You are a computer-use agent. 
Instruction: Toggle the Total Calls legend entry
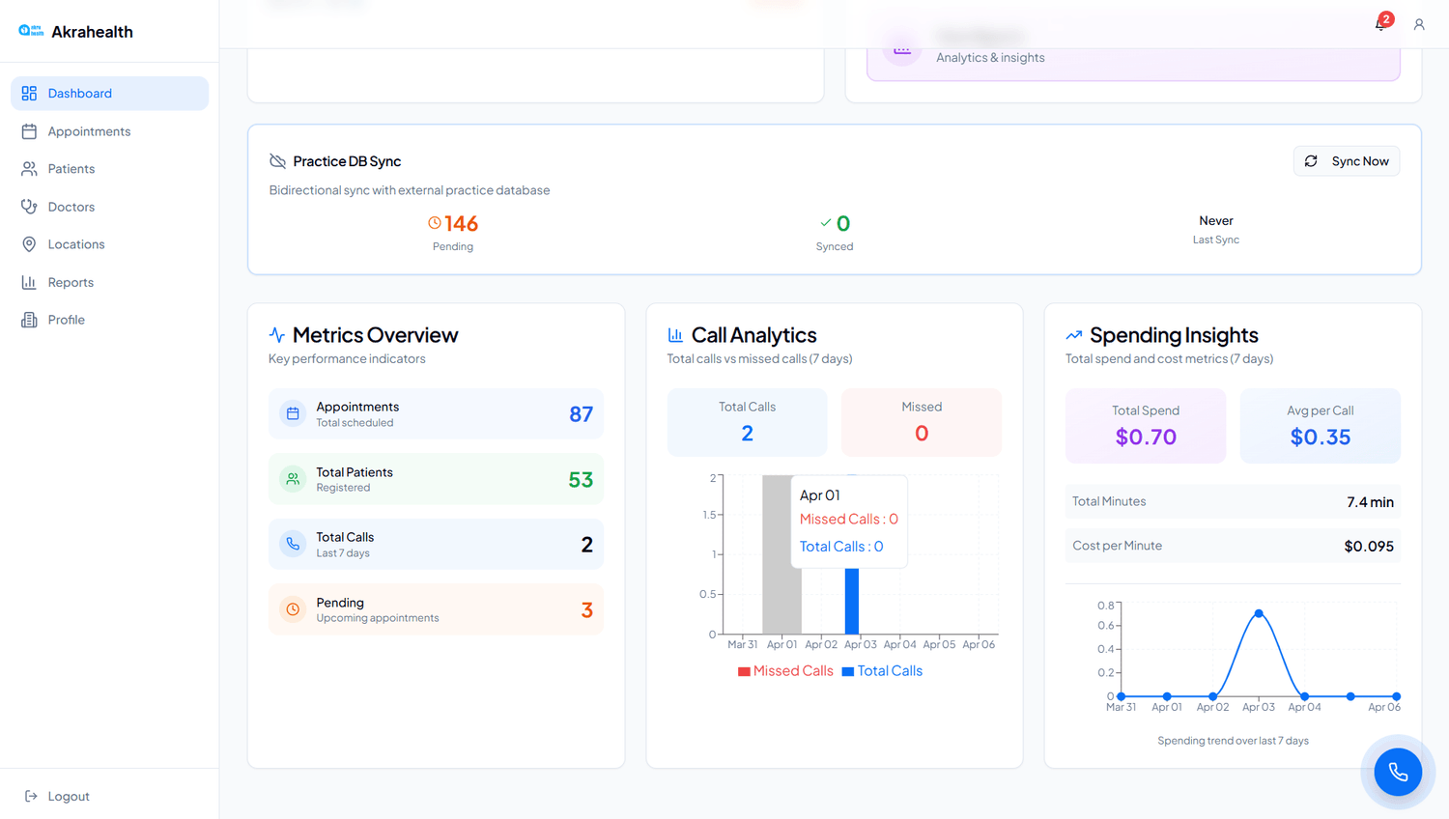point(882,671)
